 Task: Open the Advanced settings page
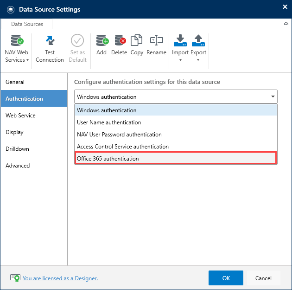pos(34,166)
